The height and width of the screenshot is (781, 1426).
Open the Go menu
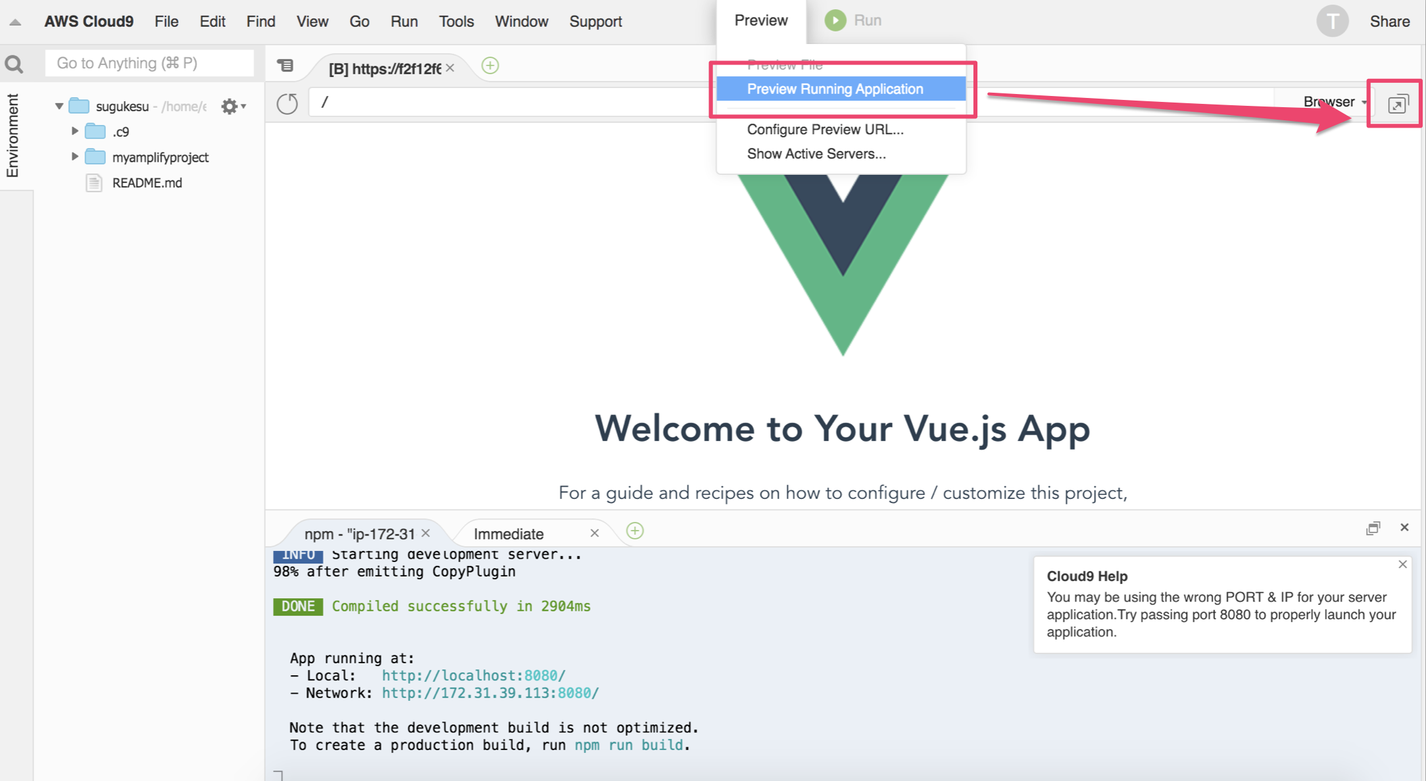point(359,22)
